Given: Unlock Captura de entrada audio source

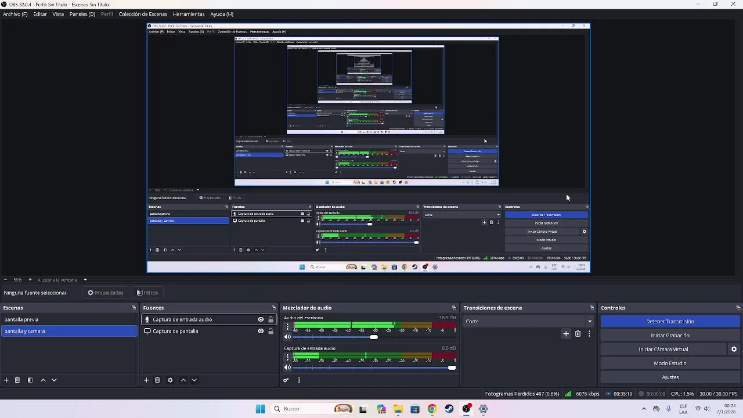Looking at the screenshot, I should 270,319.
